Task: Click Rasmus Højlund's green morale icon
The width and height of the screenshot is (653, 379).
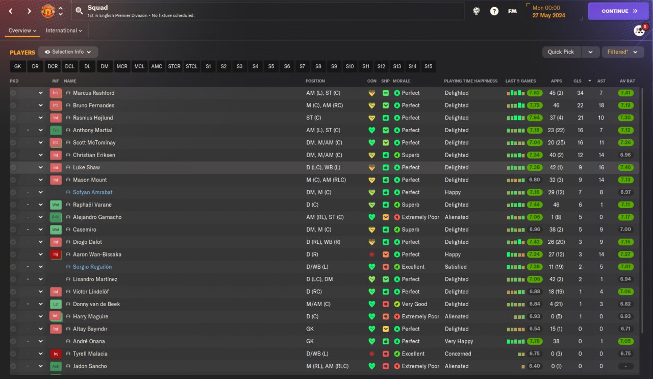Action: click(397, 118)
